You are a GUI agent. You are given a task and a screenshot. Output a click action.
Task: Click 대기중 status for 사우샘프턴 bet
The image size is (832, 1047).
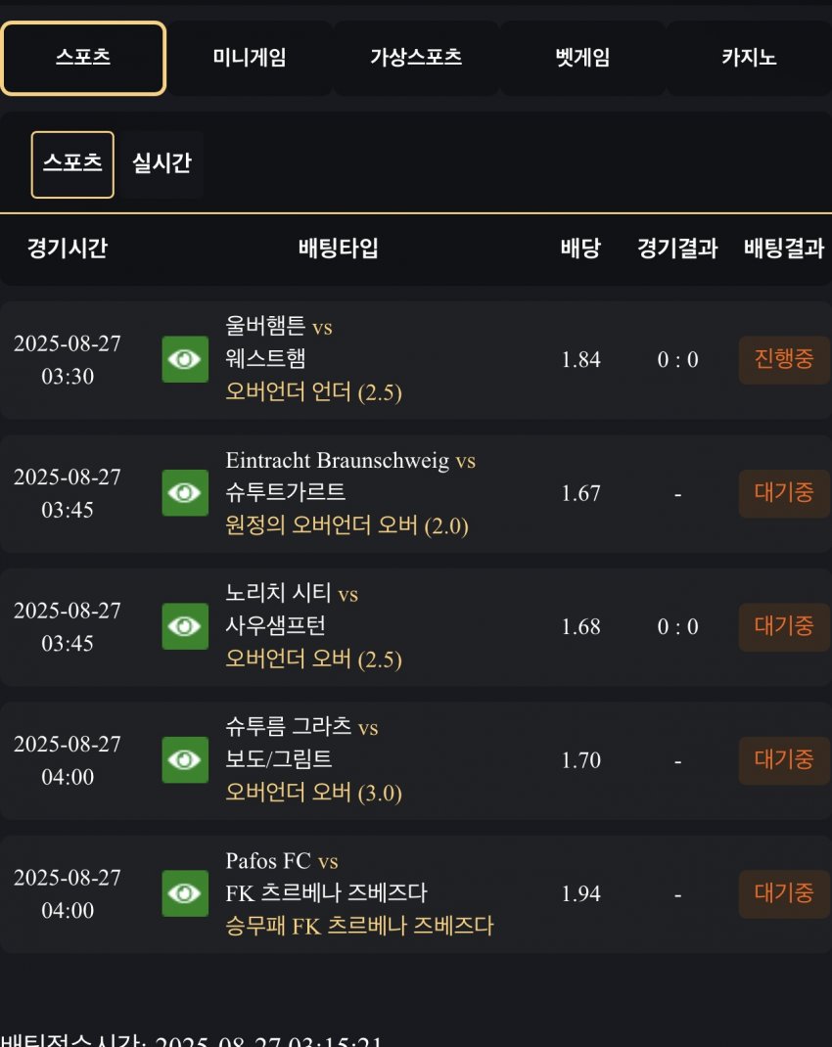784,626
